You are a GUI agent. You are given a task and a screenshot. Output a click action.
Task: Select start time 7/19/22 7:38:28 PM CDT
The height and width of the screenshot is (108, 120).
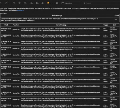click(x=6, y=87)
